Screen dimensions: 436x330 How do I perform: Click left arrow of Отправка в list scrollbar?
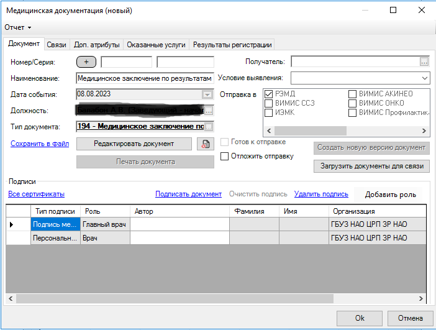pos(269,131)
